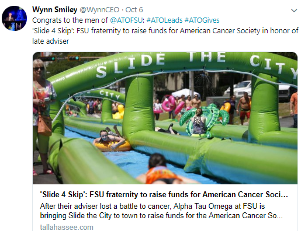Expand the tweet options chevron menu
The image size is (301, 231).
click(x=294, y=10)
